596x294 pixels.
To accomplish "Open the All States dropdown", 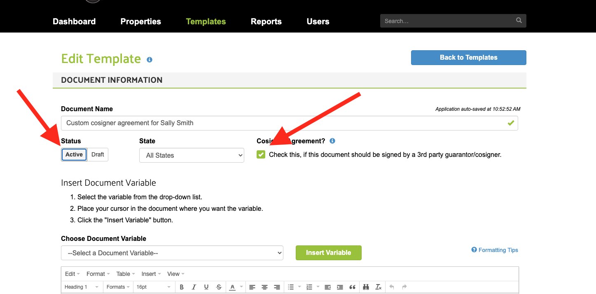I will pyautogui.click(x=192, y=155).
